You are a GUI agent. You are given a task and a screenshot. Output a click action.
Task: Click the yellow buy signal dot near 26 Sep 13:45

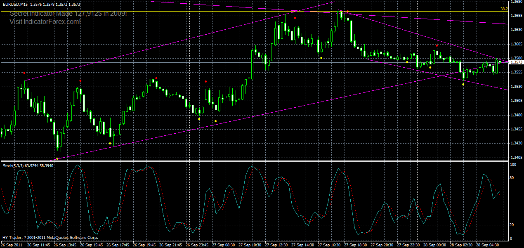[57, 158]
